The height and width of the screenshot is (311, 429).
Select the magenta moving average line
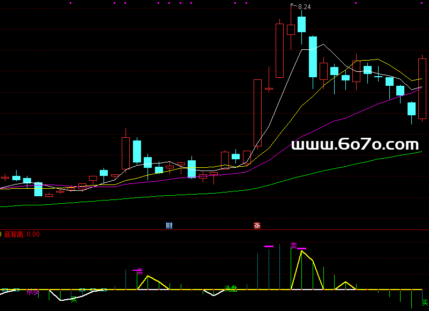[322, 127]
